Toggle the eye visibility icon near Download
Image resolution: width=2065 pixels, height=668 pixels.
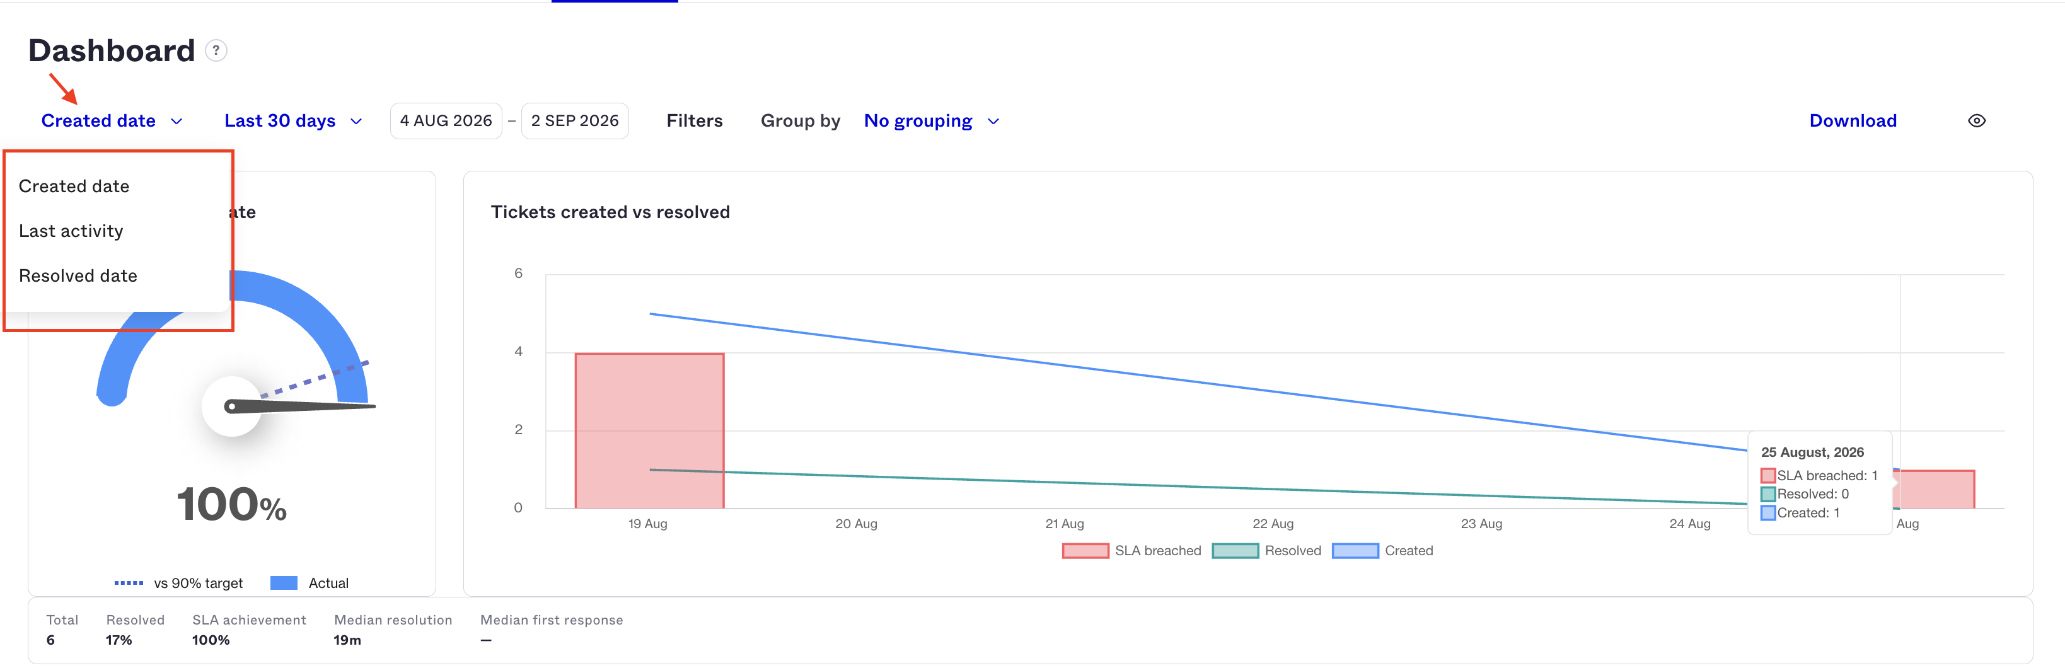1976,121
